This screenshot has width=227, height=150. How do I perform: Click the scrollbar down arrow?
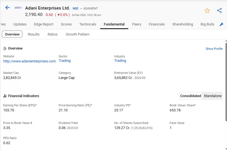226,149
